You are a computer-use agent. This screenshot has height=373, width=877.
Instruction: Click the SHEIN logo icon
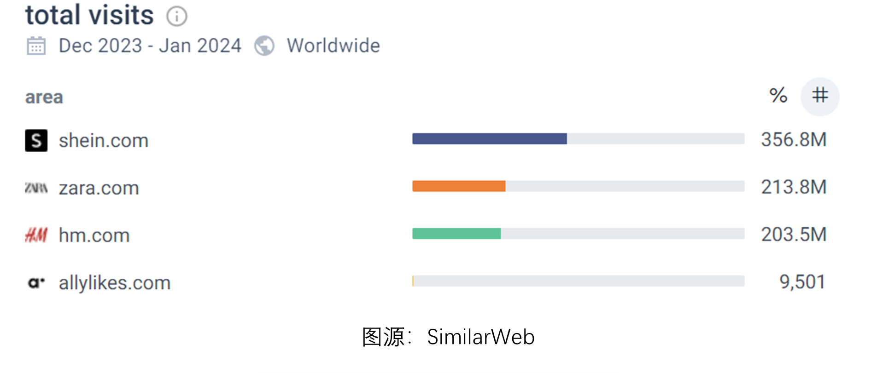36,140
